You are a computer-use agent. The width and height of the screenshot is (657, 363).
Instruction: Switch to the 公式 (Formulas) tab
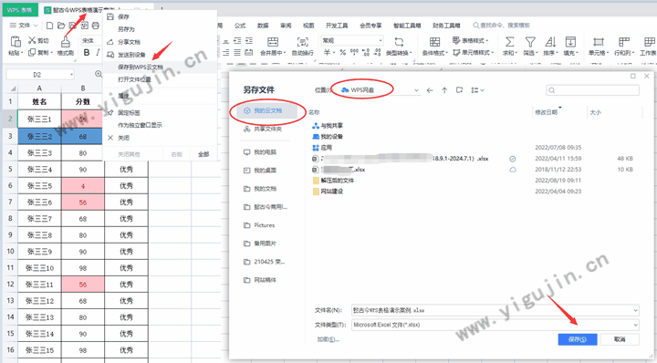coord(240,26)
